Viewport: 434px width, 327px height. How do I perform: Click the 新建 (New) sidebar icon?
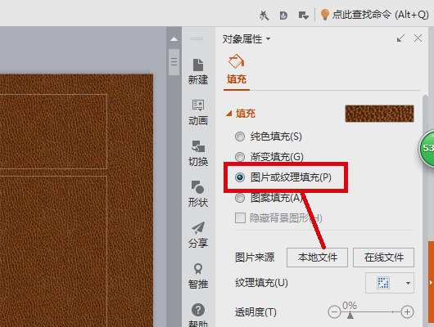[x=198, y=72]
